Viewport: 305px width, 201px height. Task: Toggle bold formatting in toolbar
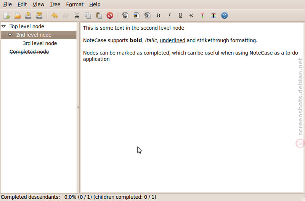158,15
